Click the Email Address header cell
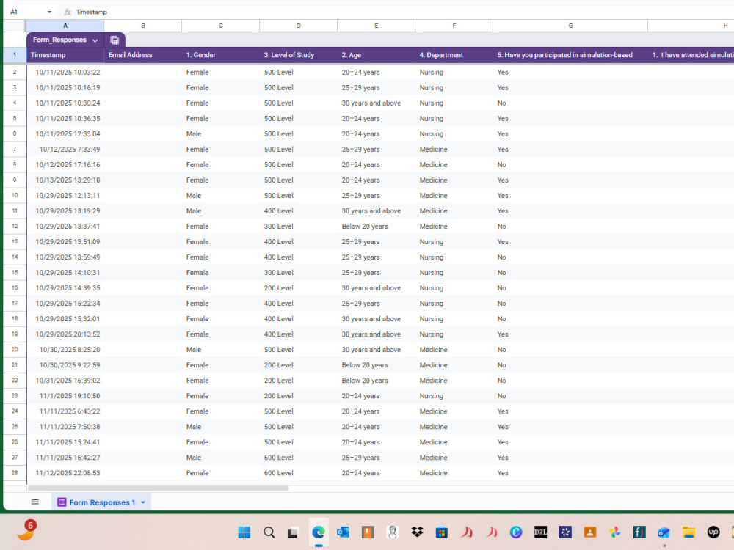Viewport: 734px width, 550px height. point(143,55)
